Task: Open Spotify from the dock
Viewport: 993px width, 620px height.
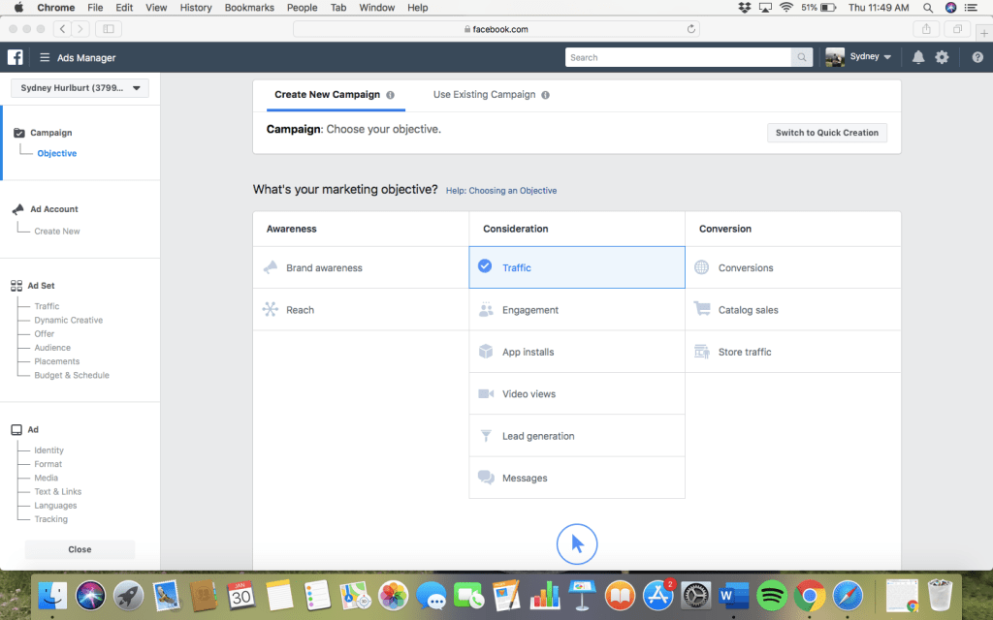Action: click(772, 593)
